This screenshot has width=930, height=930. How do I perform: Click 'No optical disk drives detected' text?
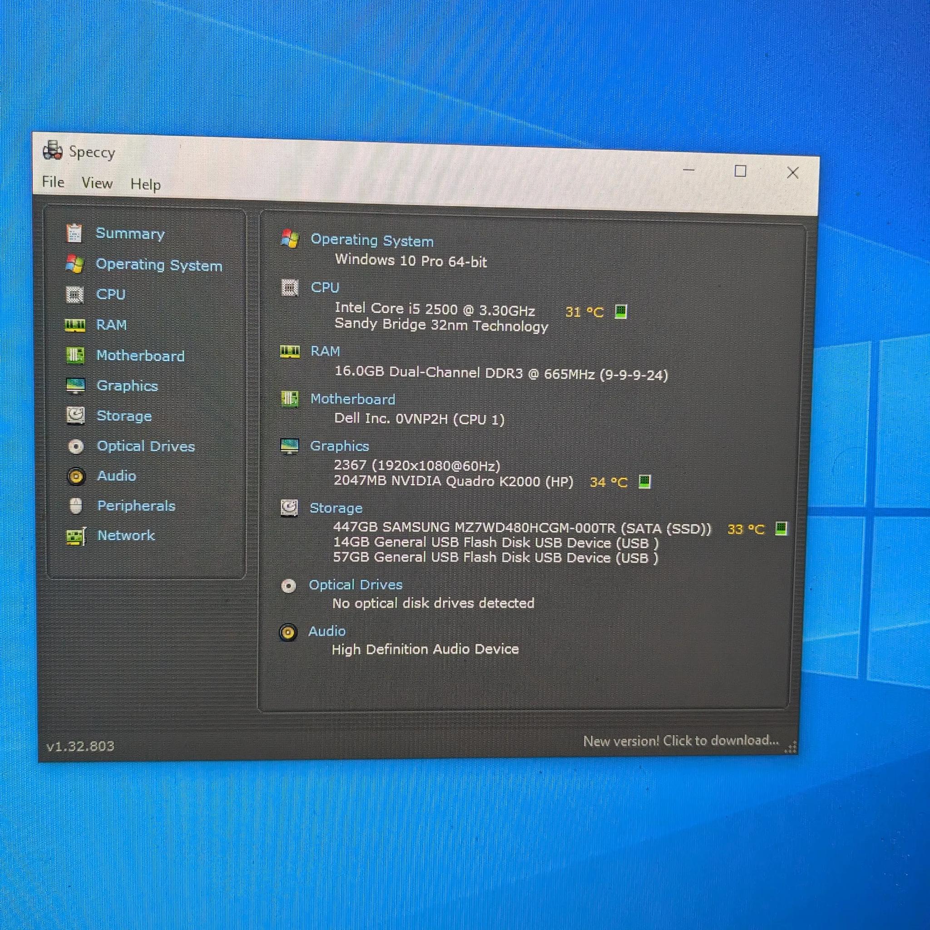click(x=433, y=603)
